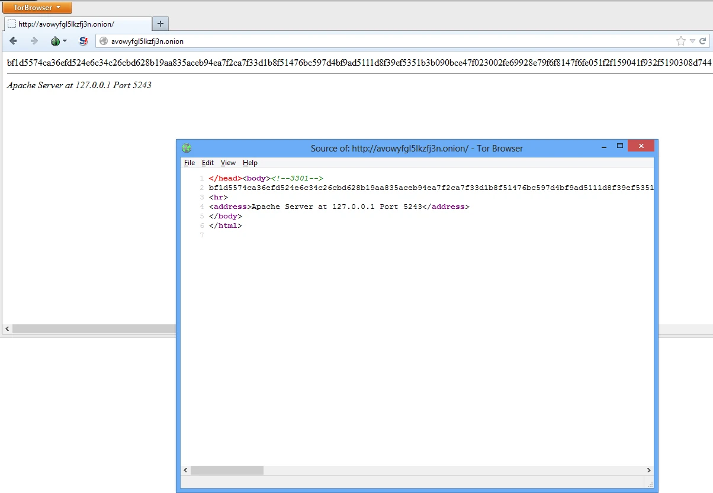This screenshot has height=493, width=713.
Task: Click the left arrow of page scrollbar
Action: coord(7,328)
